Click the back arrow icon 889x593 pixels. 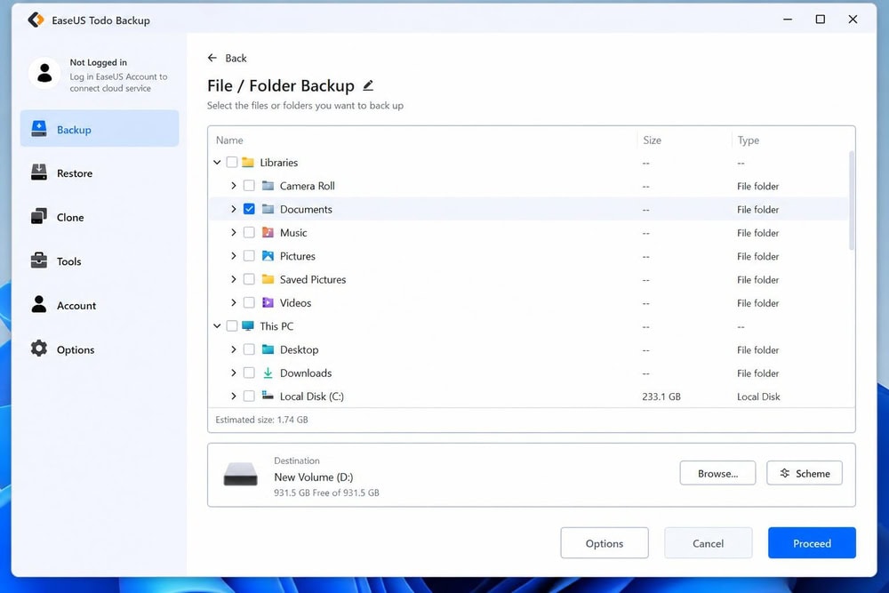[x=212, y=58]
